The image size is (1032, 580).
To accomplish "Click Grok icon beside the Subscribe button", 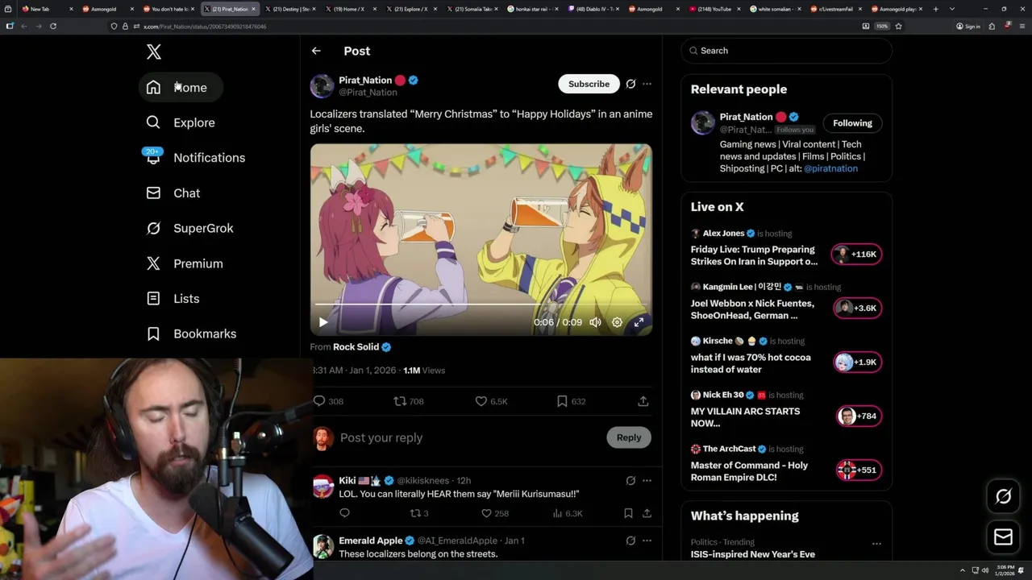I will coord(630,84).
